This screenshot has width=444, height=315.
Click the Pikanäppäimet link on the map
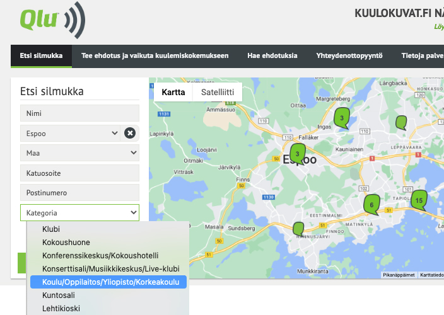(x=399, y=275)
